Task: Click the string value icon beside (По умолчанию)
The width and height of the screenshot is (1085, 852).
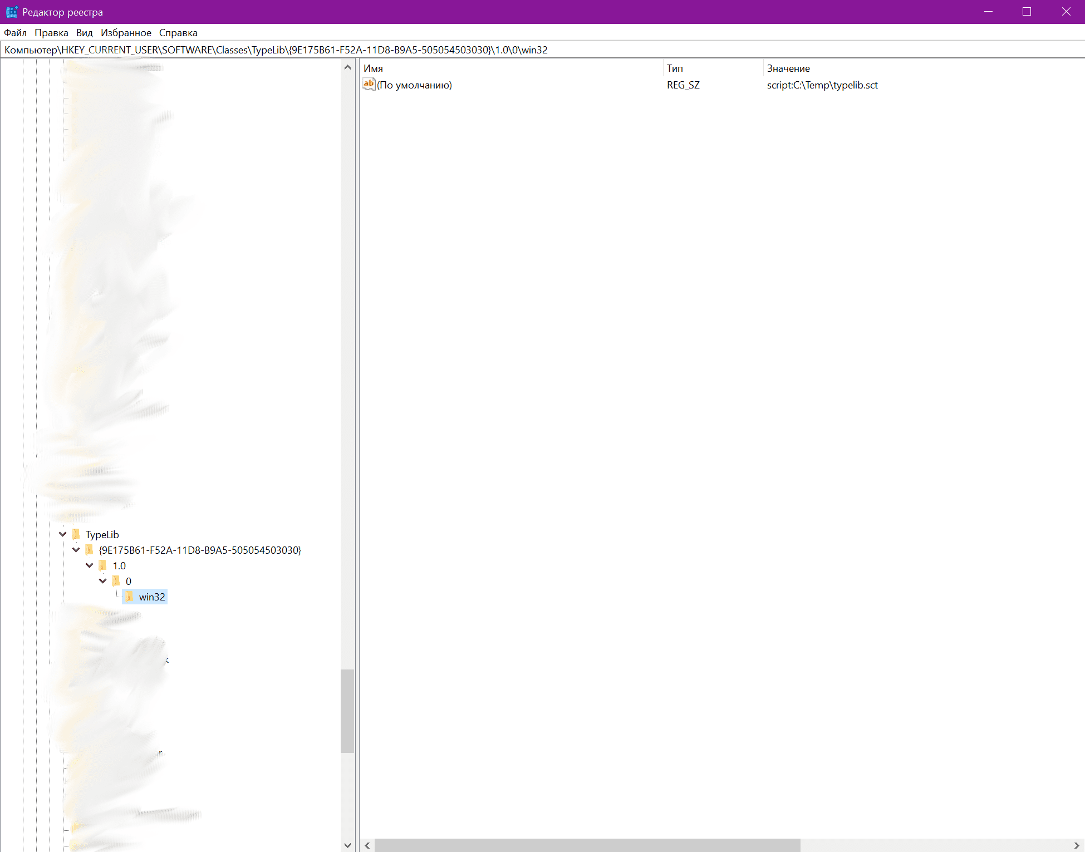Action: tap(369, 85)
